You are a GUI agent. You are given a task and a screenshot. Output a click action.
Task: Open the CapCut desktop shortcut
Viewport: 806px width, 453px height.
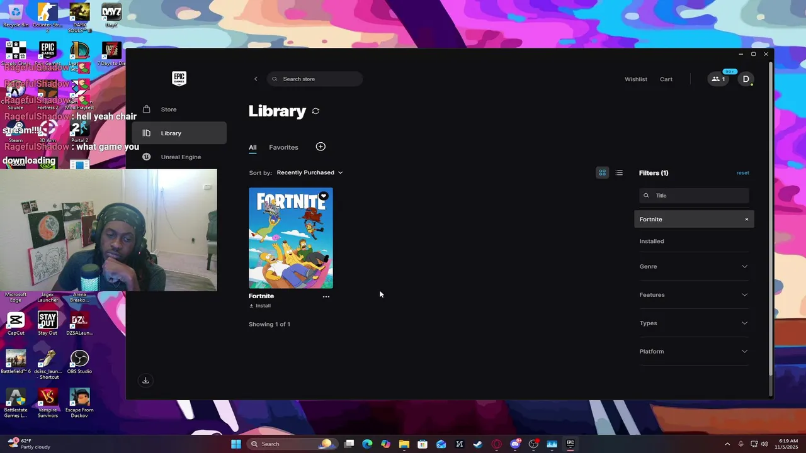click(16, 323)
